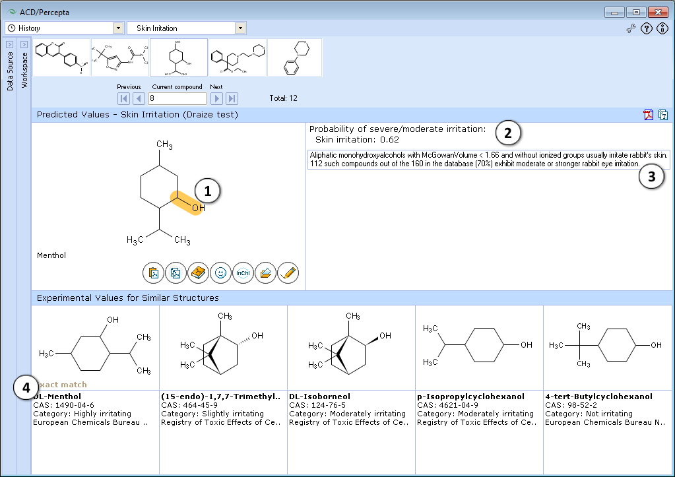
Task: Click the pencil draw structure icon
Action: 288,273
